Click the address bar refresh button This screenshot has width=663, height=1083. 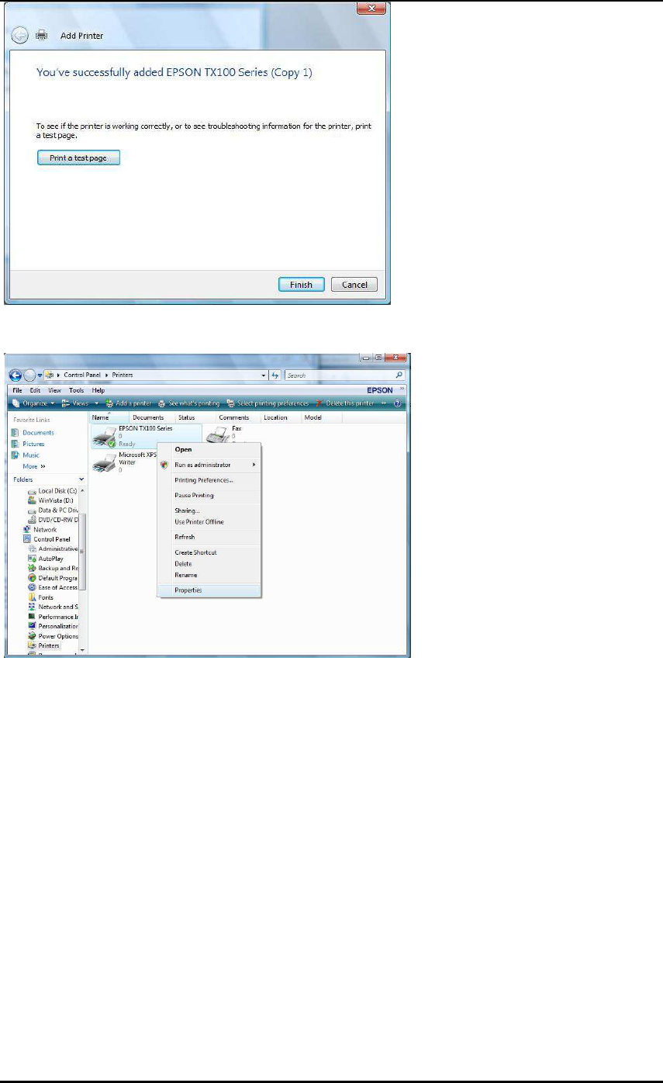[275, 375]
